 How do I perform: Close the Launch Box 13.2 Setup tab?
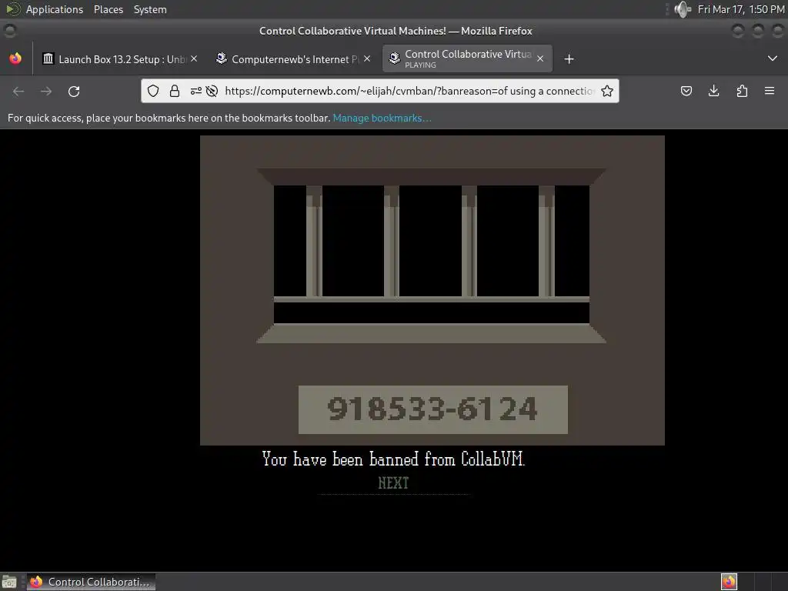point(194,58)
